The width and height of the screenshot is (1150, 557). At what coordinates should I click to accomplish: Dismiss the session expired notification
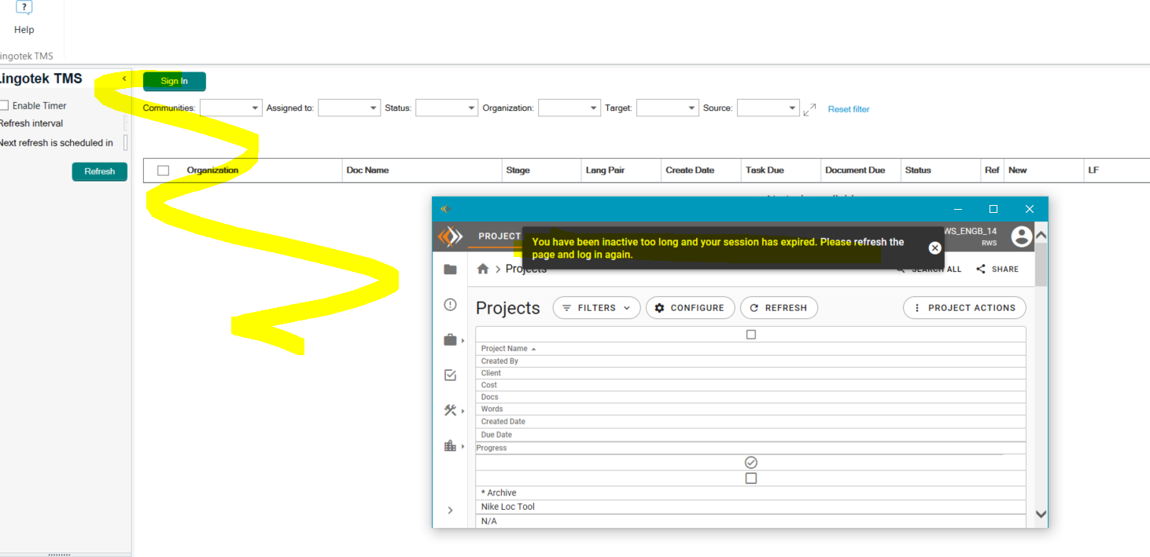(934, 248)
